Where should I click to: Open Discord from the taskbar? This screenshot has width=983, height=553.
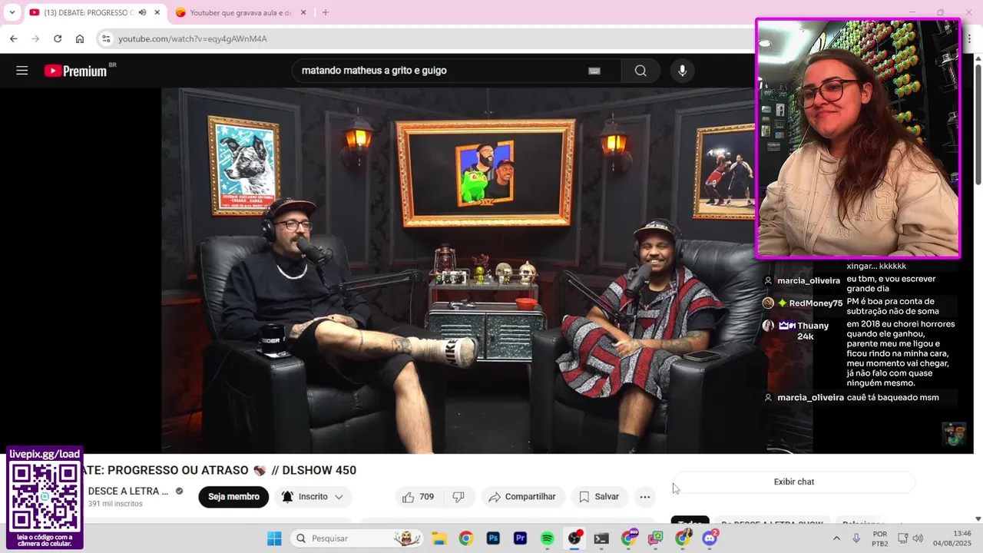tap(710, 538)
